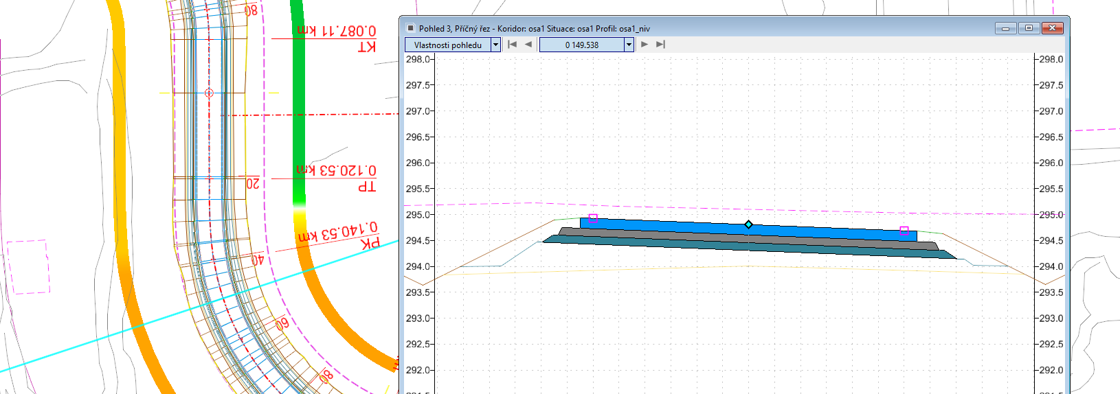The width and height of the screenshot is (1120, 394).
Task: Click the Vlastnosti pohledu button
Action: 447,45
